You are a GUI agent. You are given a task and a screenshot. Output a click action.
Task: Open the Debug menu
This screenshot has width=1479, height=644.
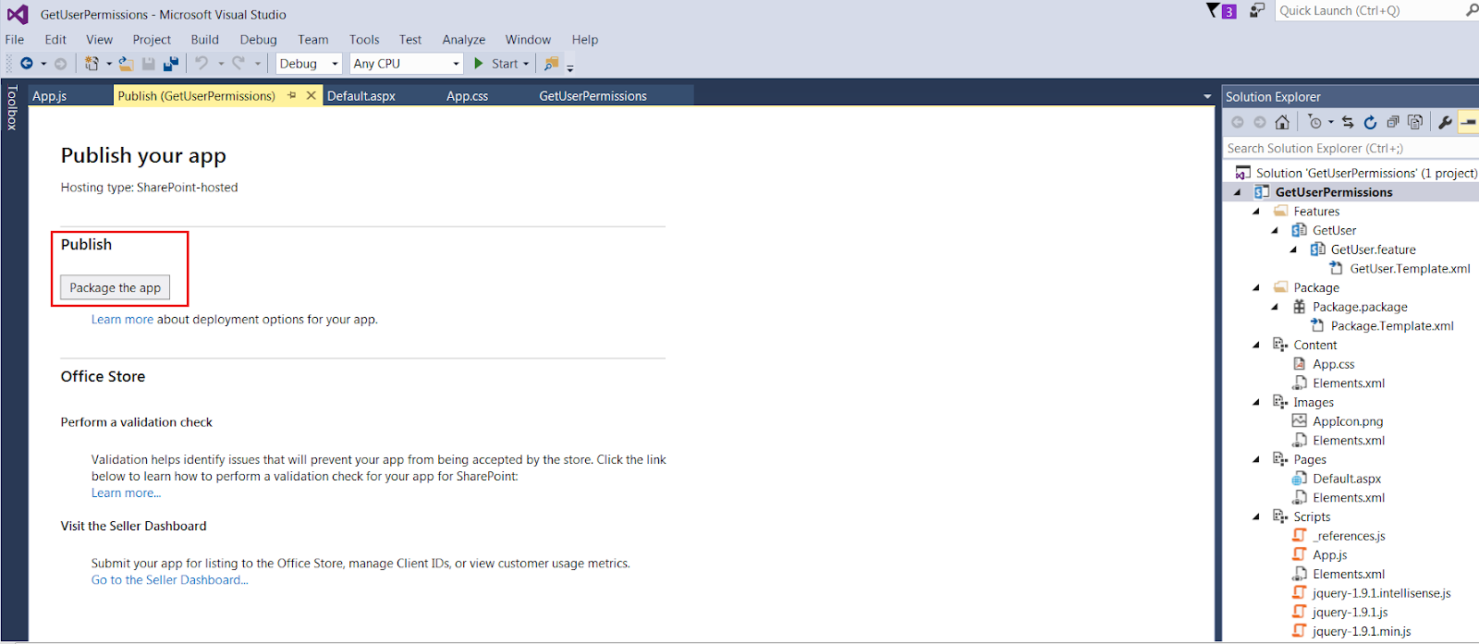pos(259,40)
